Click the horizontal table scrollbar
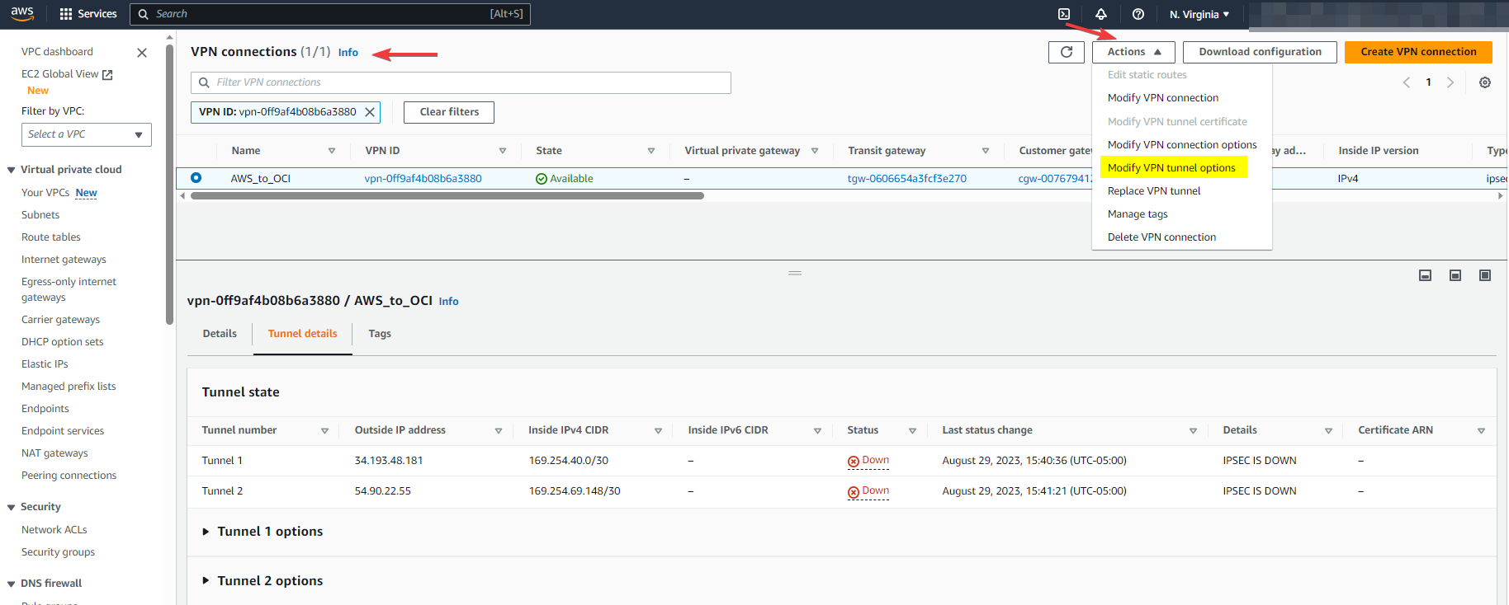This screenshot has width=1509, height=605. [x=447, y=196]
